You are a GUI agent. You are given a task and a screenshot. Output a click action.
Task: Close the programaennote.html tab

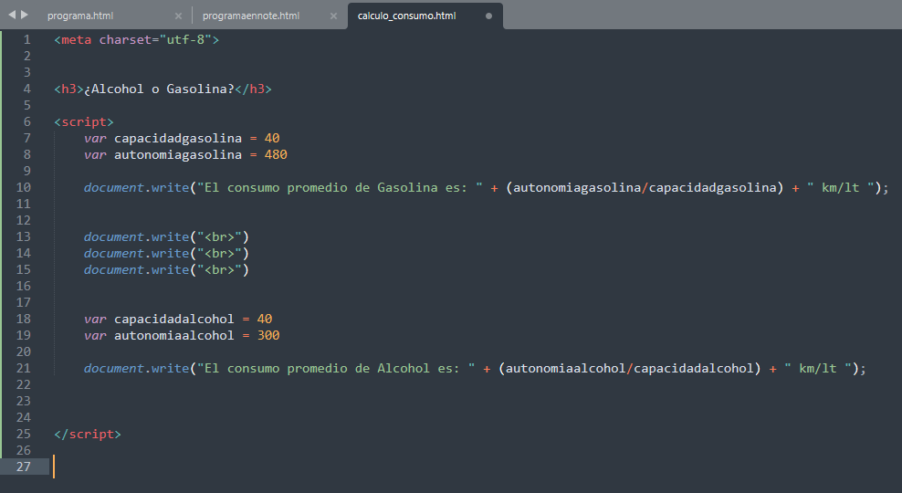[333, 16]
